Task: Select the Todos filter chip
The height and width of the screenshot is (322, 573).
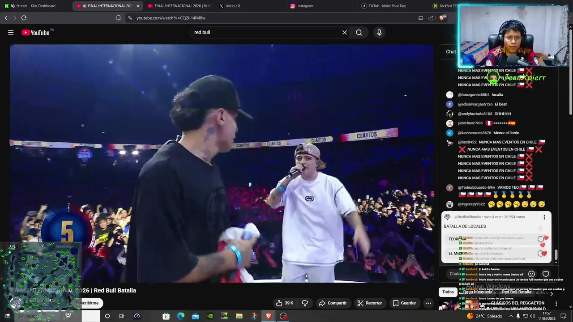Action: 448,292
